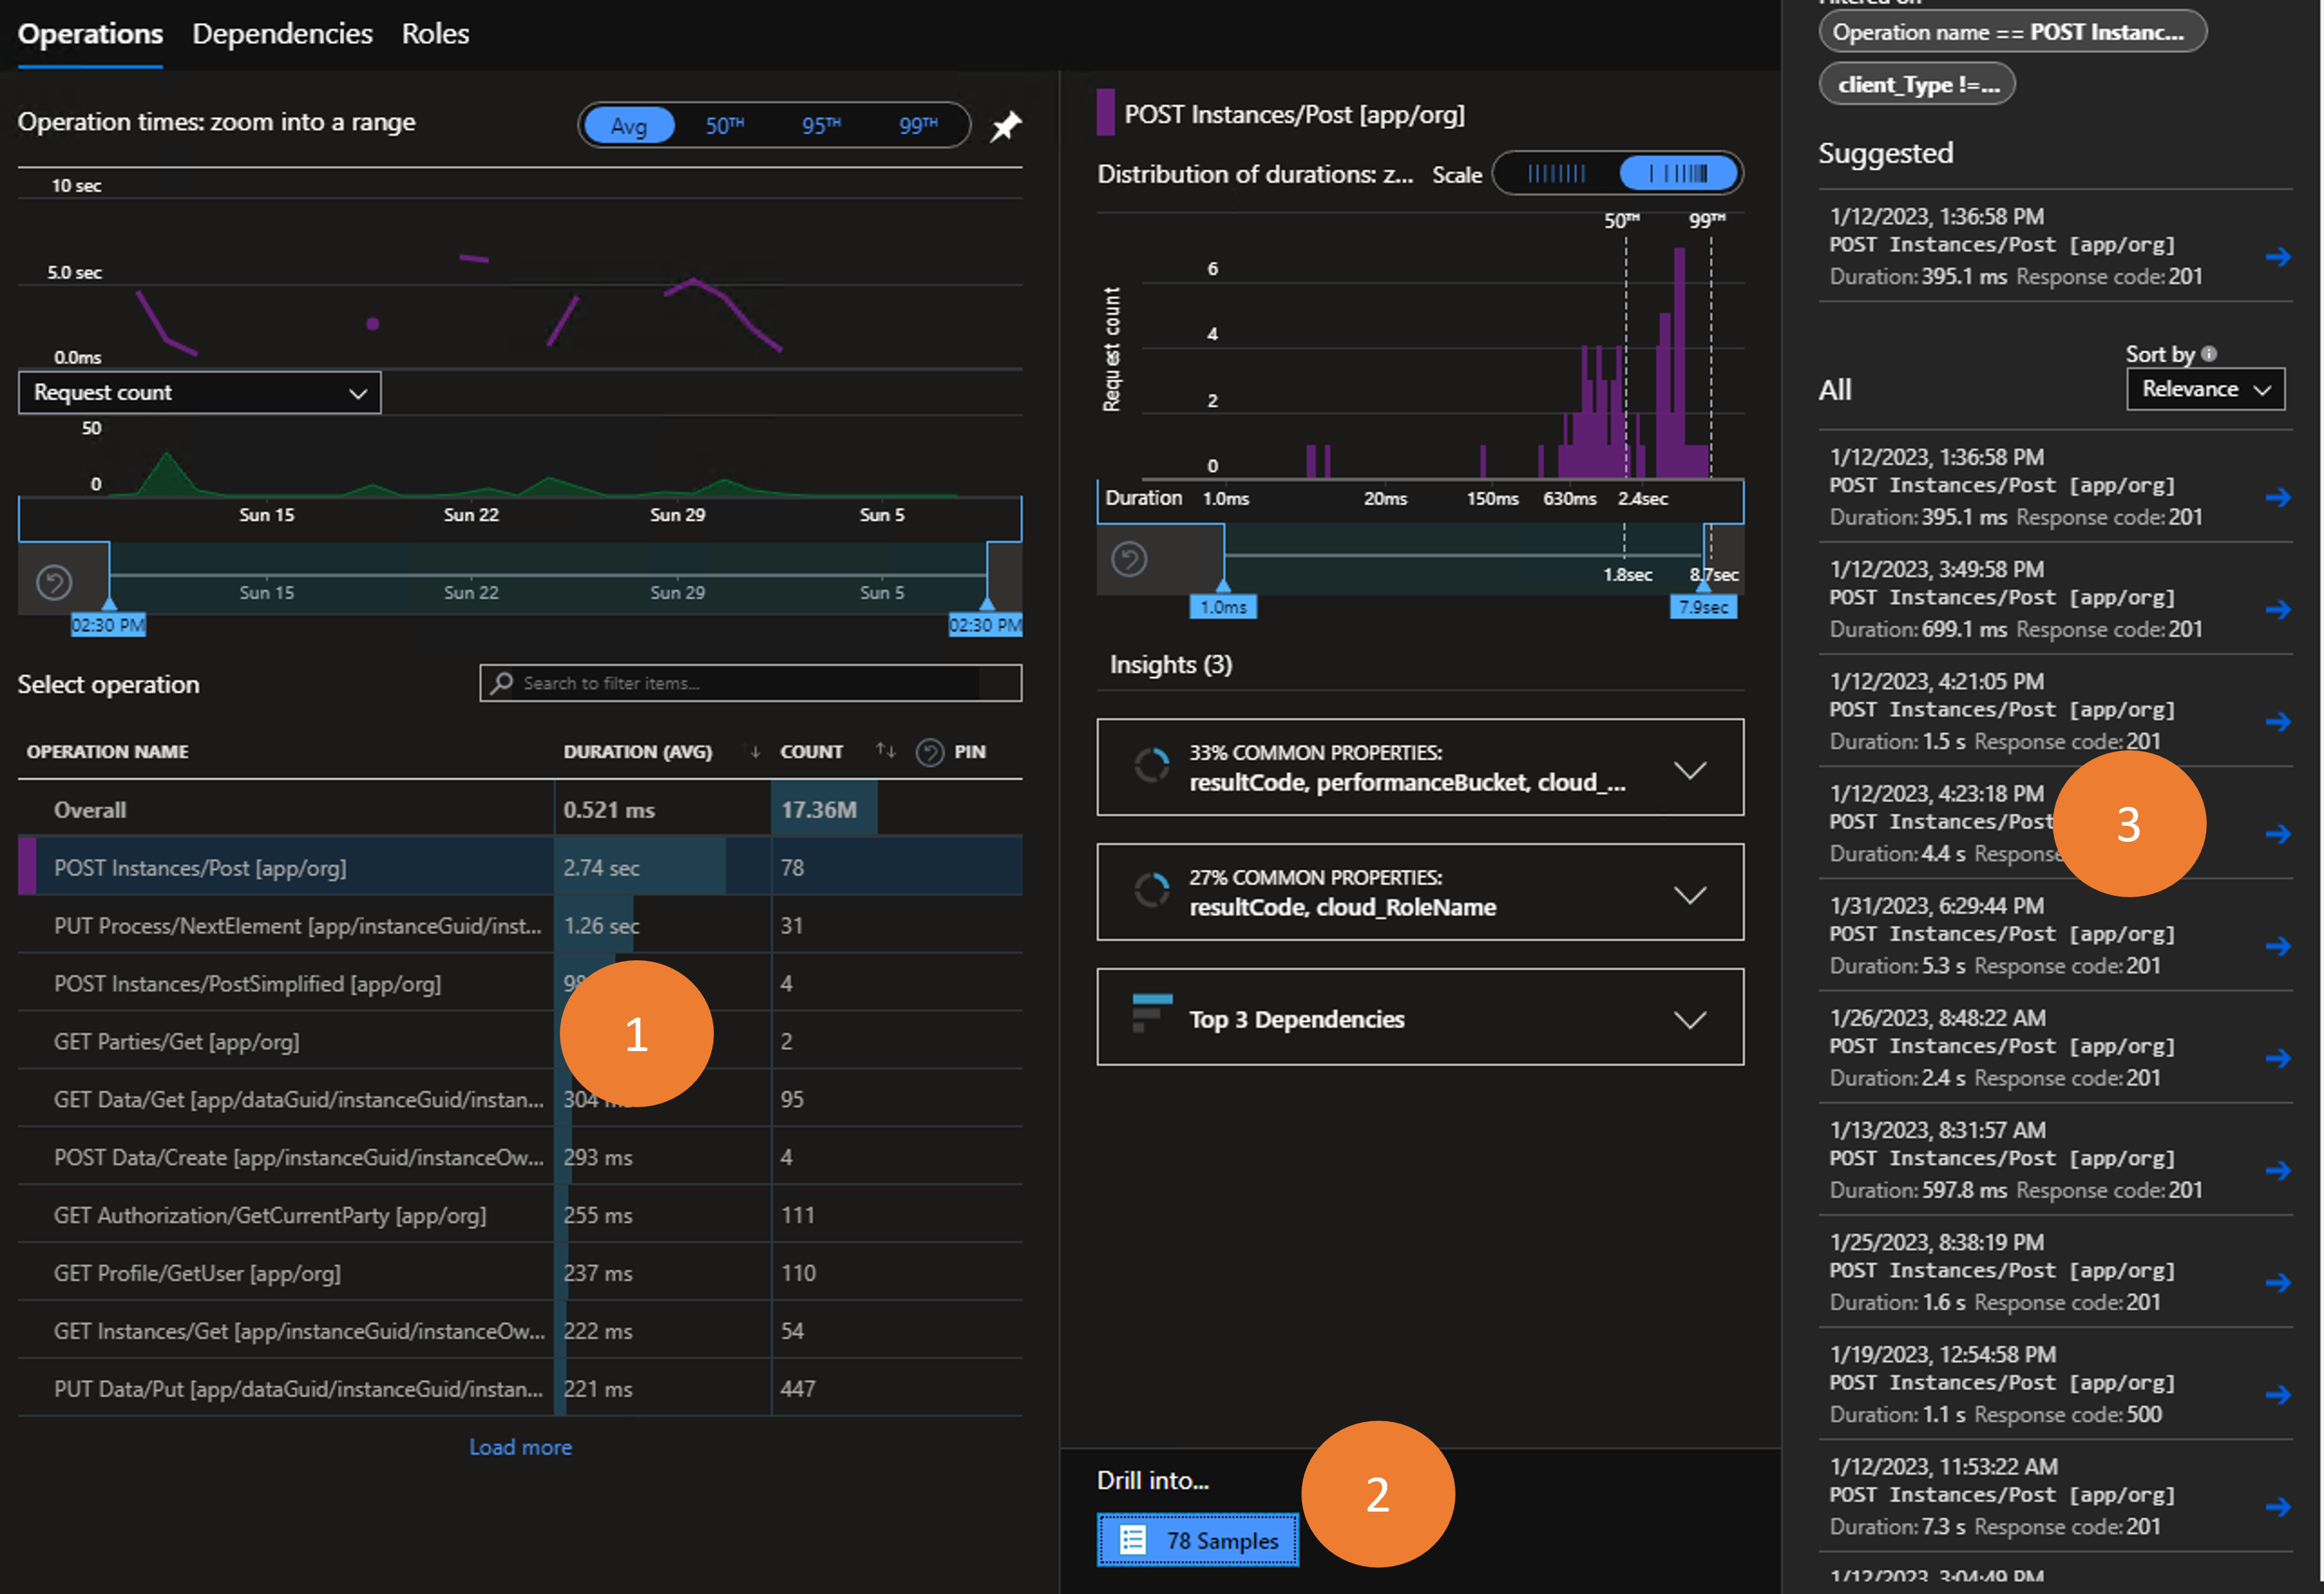
Task: Select the 99th percentile option
Action: pos(917,126)
